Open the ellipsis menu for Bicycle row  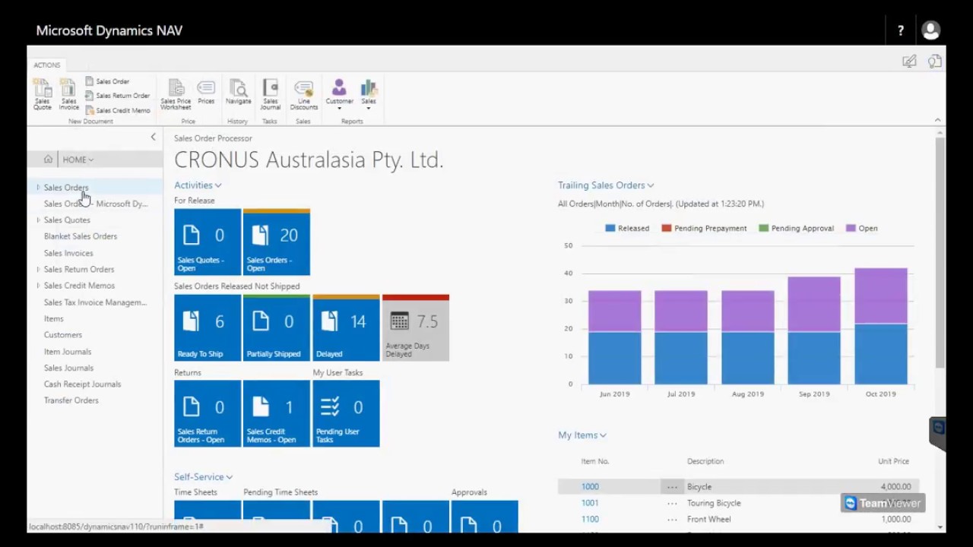pos(672,487)
